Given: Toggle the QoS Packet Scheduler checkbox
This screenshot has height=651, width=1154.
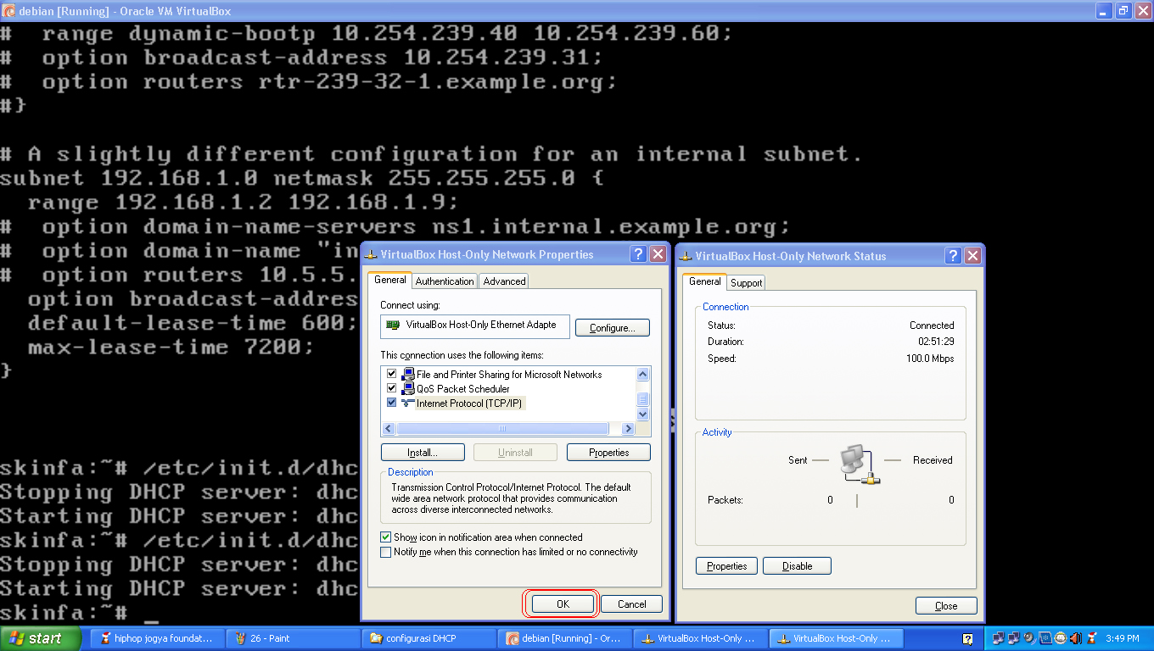Looking at the screenshot, I should click(x=391, y=388).
